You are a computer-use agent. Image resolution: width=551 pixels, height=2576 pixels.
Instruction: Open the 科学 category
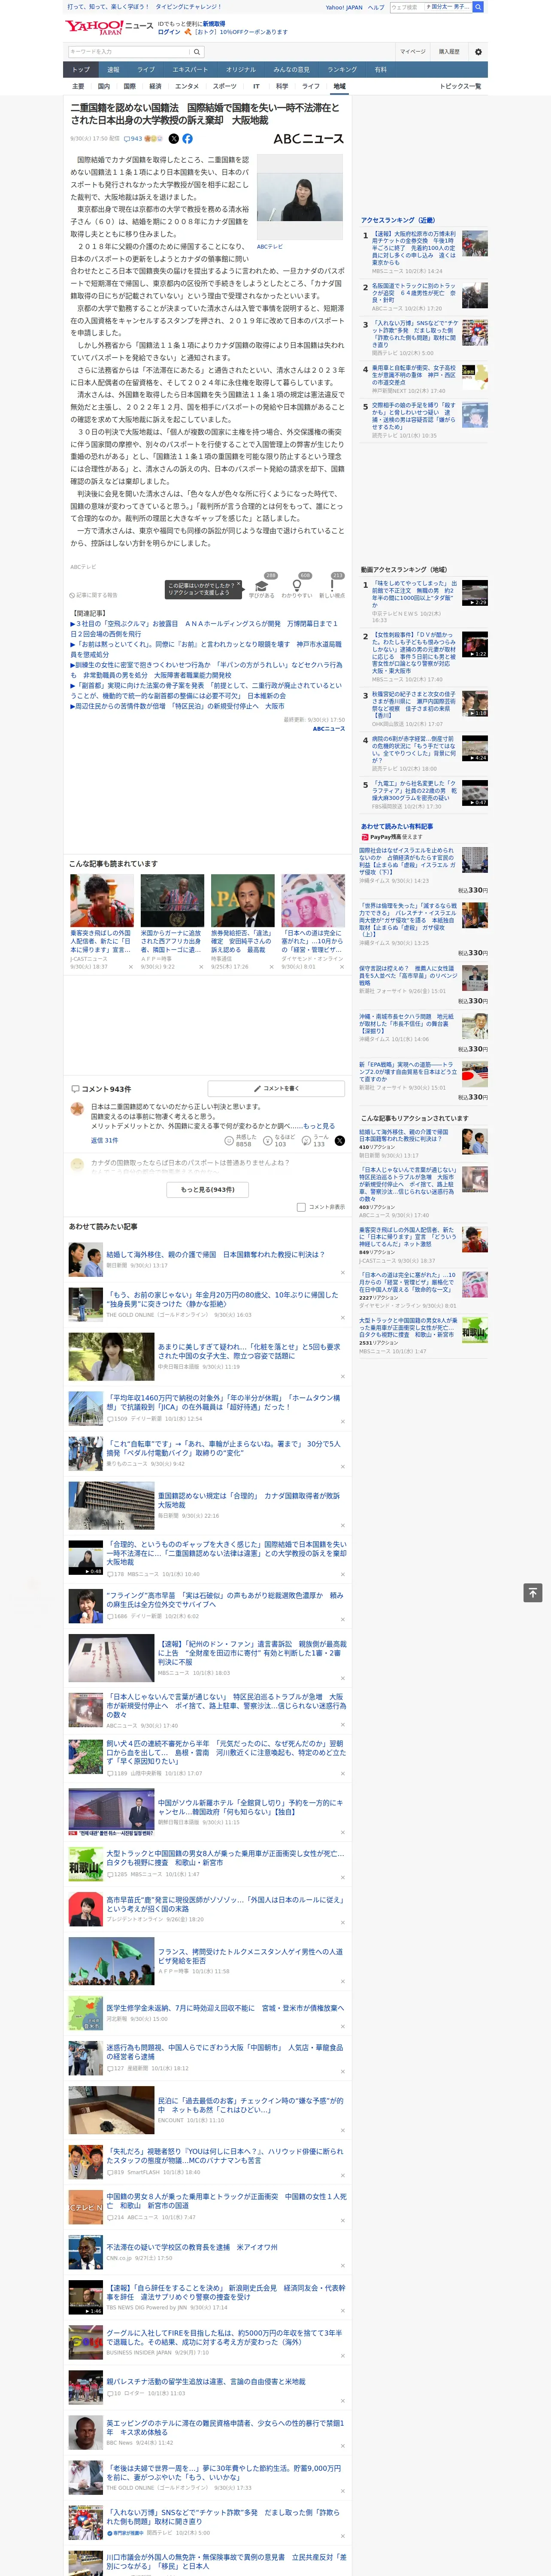282,86
